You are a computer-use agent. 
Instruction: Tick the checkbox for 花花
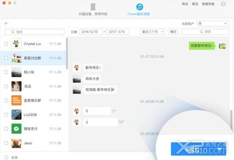(x=6, y=86)
